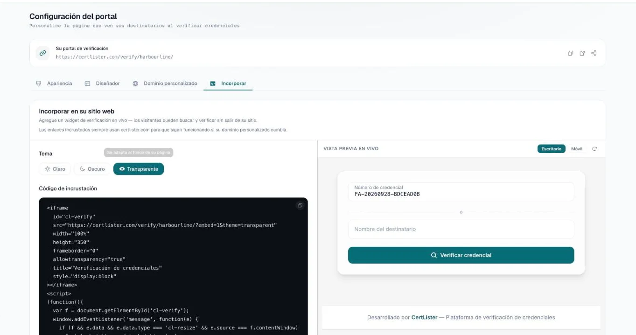Refresh the live preview

click(594, 149)
